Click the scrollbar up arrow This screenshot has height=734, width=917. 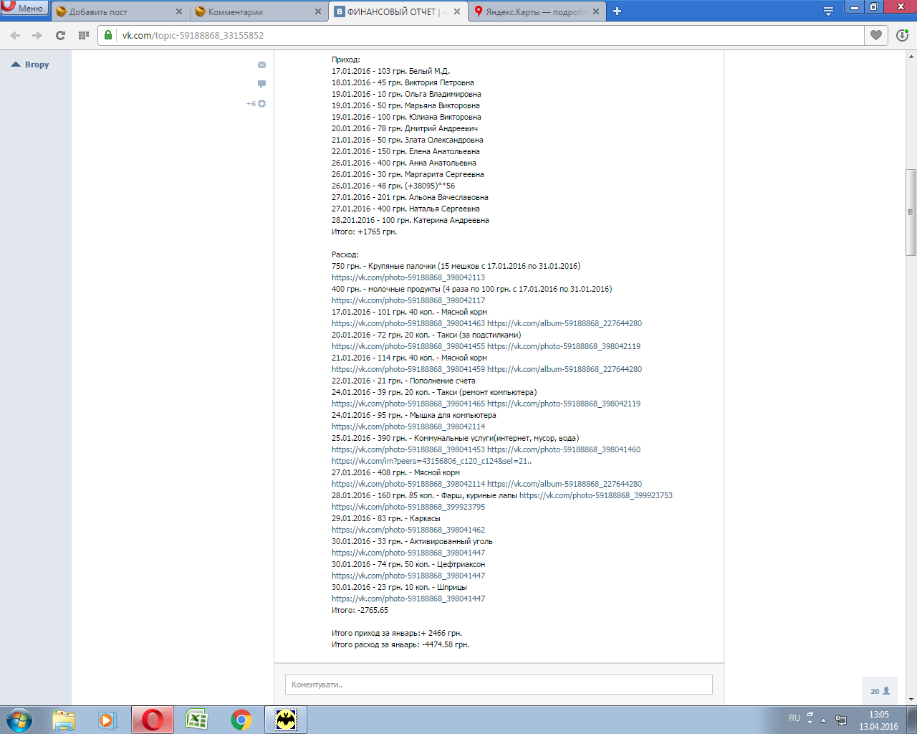[911, 56]
